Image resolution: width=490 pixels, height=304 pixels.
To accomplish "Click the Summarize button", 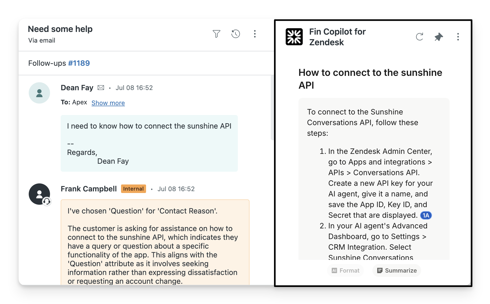I will click(x=397, y=270).
